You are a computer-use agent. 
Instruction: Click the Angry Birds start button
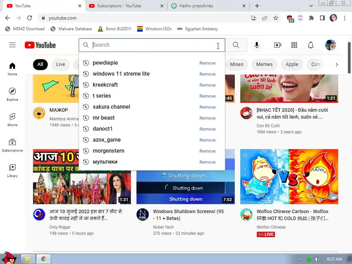coord(9,258)
